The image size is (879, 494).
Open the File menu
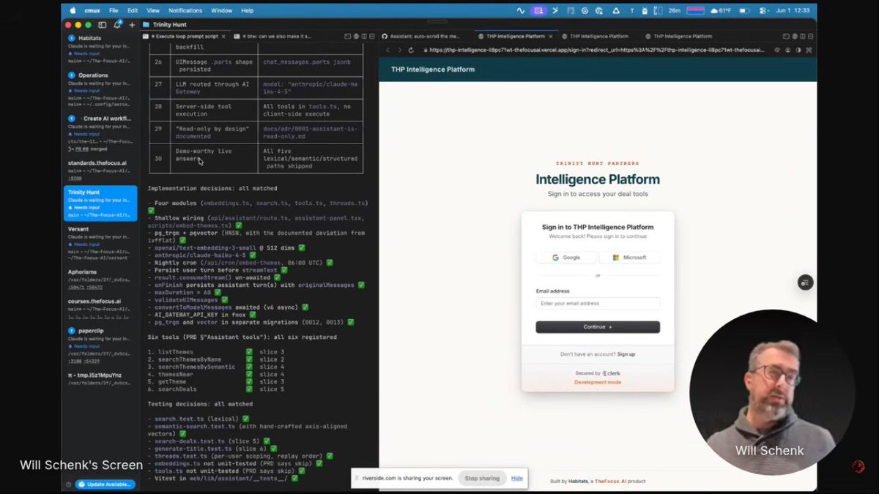tap(114, 10)
